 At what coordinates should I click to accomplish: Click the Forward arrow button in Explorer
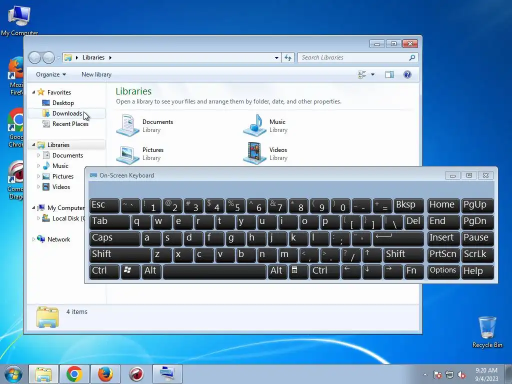[48, 58]
